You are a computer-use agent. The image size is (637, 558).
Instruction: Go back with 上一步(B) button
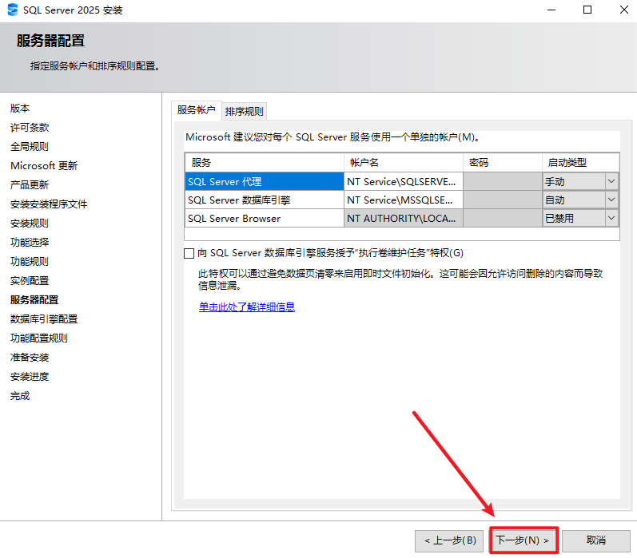450,540
